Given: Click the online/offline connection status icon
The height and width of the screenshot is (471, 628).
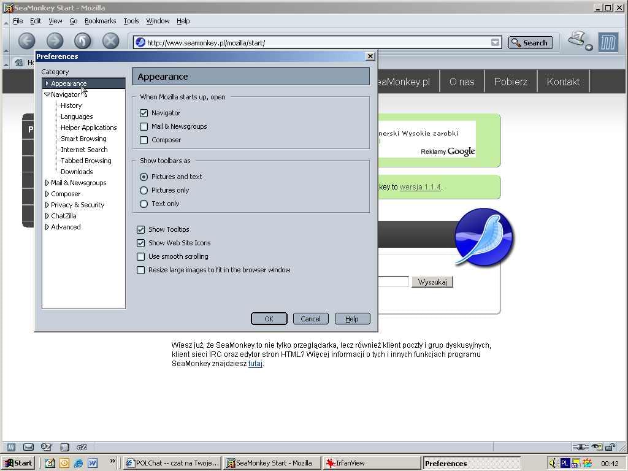Looking at the screenshot, I should (580, 447).
